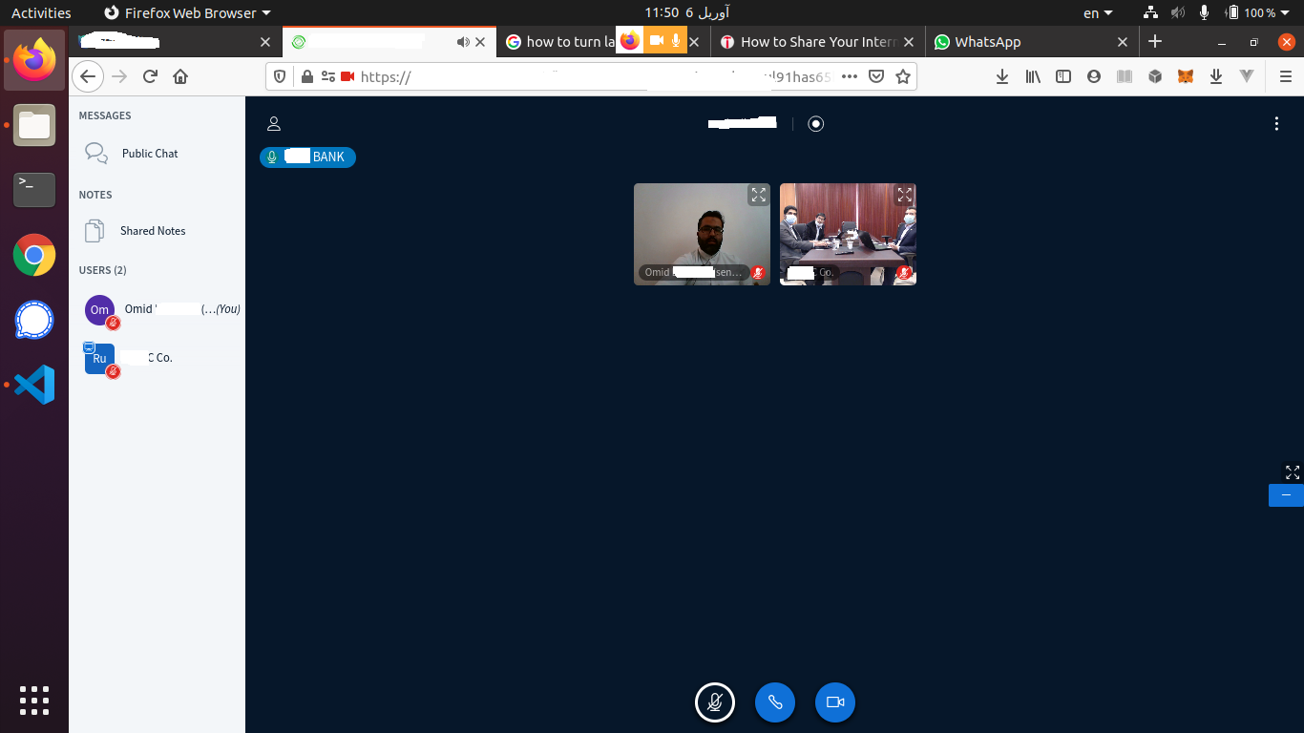Open the Public Chat panel

point(149,153)
